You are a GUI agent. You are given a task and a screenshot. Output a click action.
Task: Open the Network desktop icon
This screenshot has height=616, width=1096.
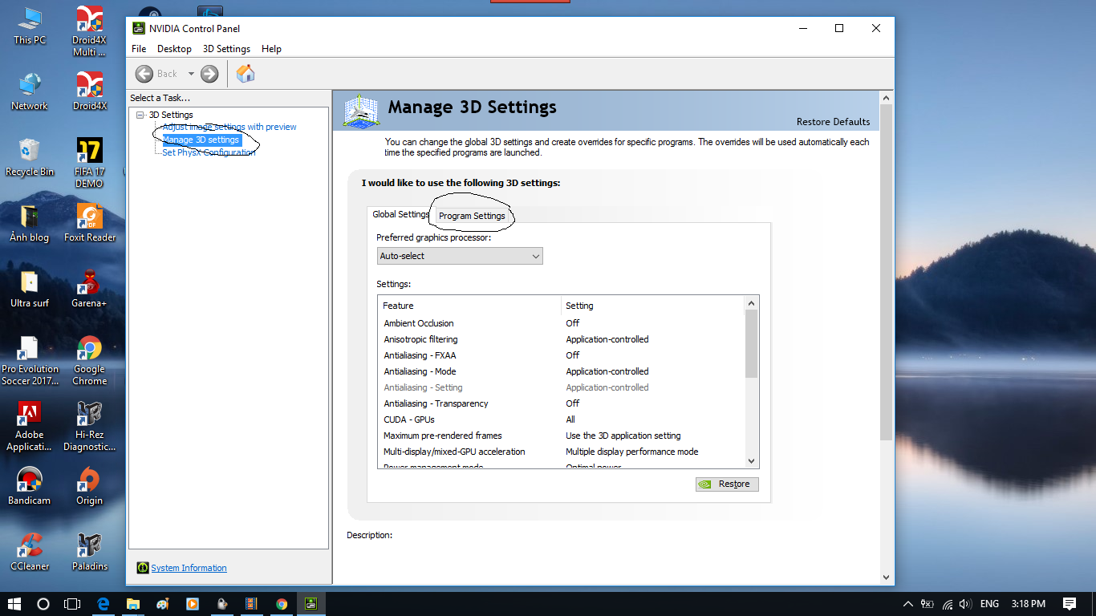(30, 92)
